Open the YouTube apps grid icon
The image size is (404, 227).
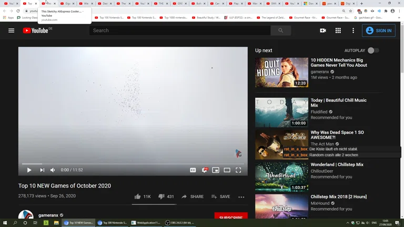[x=338, y=30]
